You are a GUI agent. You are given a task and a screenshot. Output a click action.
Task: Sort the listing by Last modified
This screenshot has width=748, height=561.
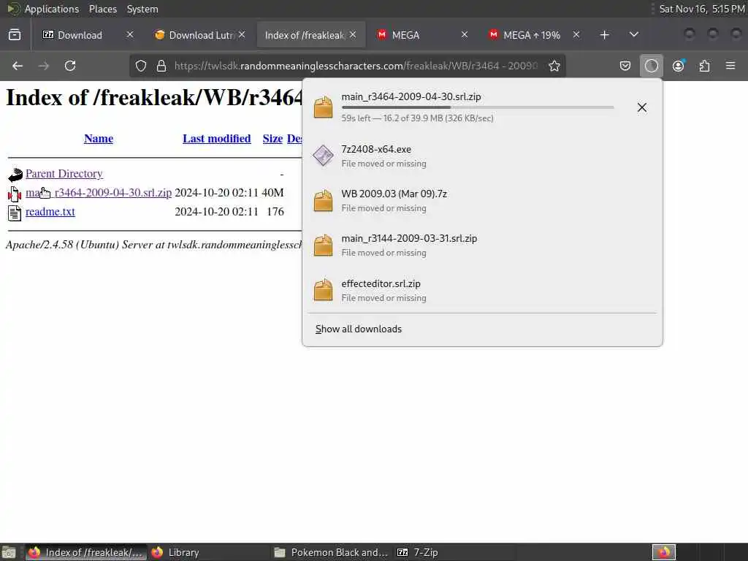[216, 138]
